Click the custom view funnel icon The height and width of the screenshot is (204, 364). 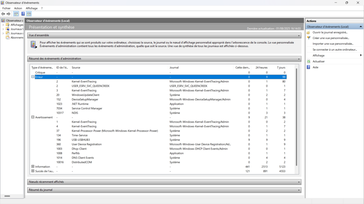(308, 38)
